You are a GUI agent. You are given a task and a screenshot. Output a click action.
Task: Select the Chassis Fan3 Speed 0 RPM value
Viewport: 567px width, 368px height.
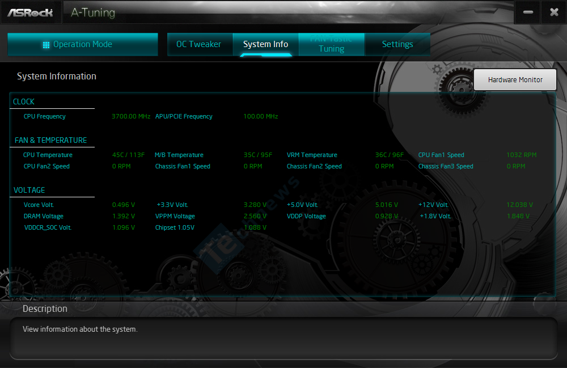point(516,166)
